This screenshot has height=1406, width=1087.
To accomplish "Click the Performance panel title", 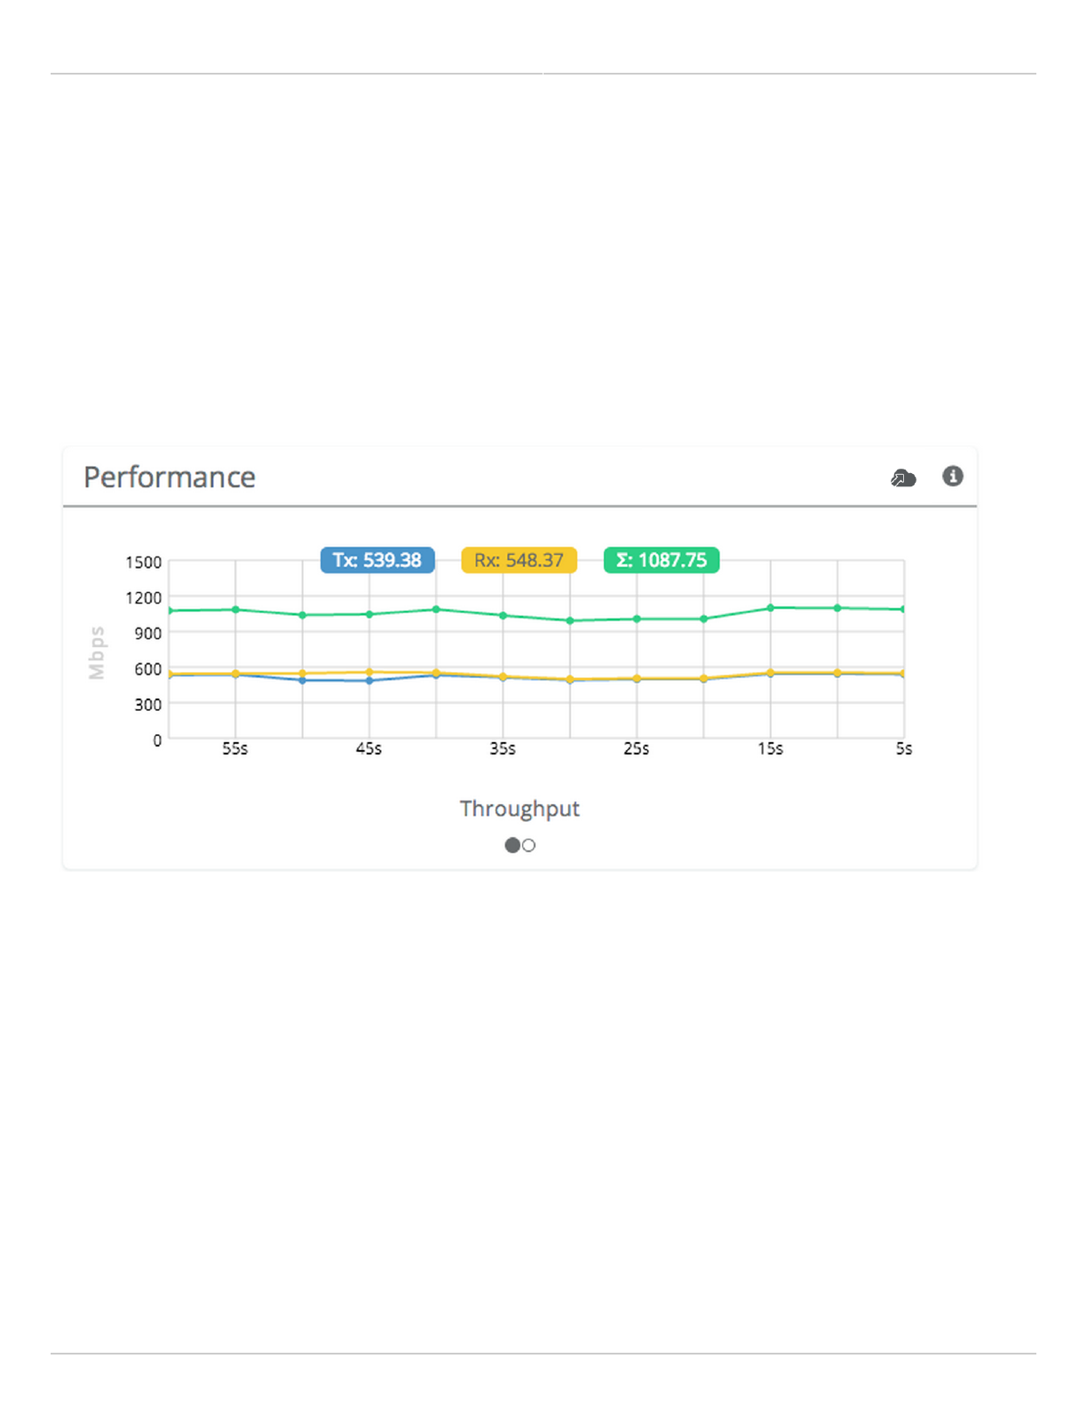I will coord(170,478).
